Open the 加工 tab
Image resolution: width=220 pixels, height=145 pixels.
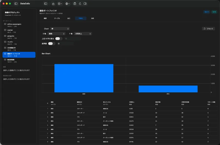pyautogui.click(x=69, y=18)
